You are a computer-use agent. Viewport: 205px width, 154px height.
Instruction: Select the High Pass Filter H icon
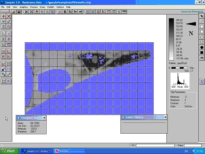tap(4, 52)
